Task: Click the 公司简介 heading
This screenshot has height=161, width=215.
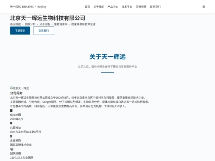Action: point(16,93)
